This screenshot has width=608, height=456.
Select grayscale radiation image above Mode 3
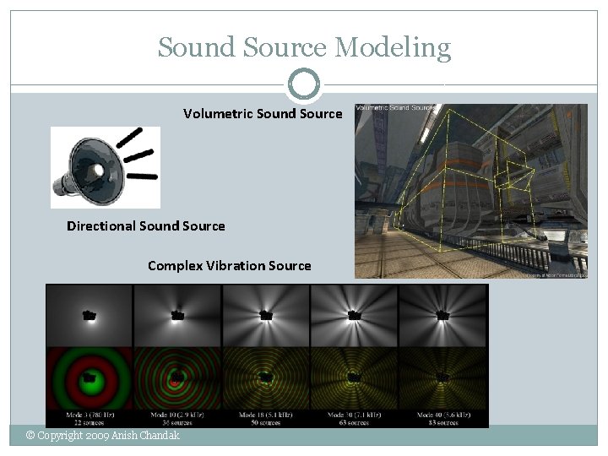pos(90,316)
